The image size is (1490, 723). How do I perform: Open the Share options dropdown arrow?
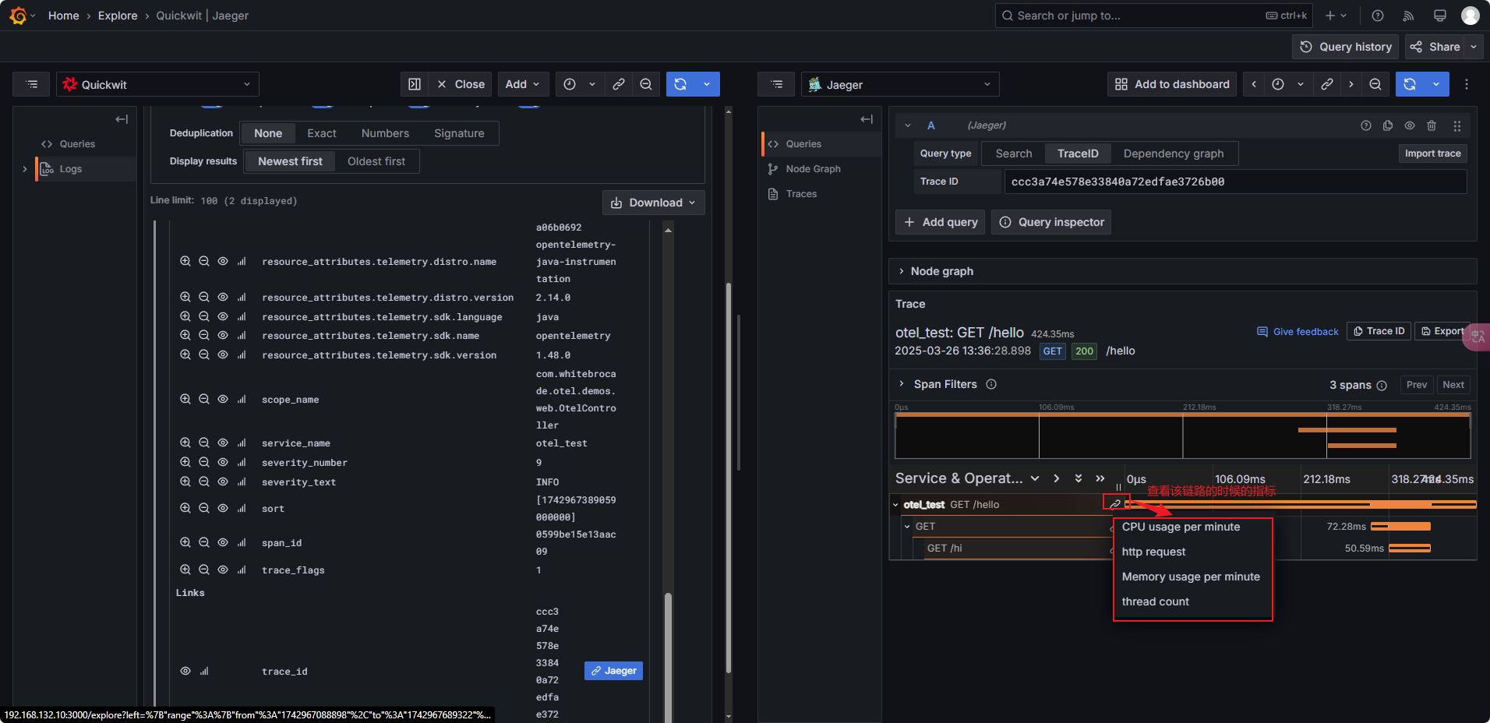(x=1474, y=47)
